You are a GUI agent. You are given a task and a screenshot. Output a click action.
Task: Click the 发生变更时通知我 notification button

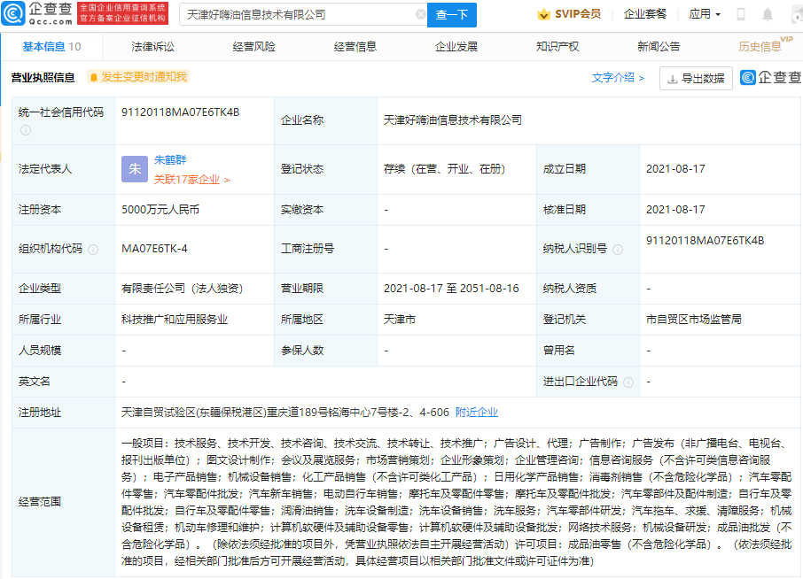point(137,78)
